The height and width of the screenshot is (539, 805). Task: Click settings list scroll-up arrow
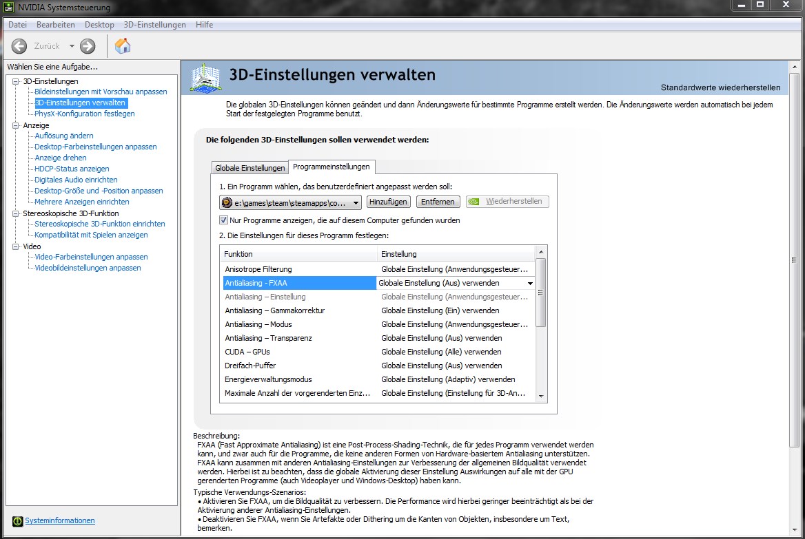tap(540, 252)
